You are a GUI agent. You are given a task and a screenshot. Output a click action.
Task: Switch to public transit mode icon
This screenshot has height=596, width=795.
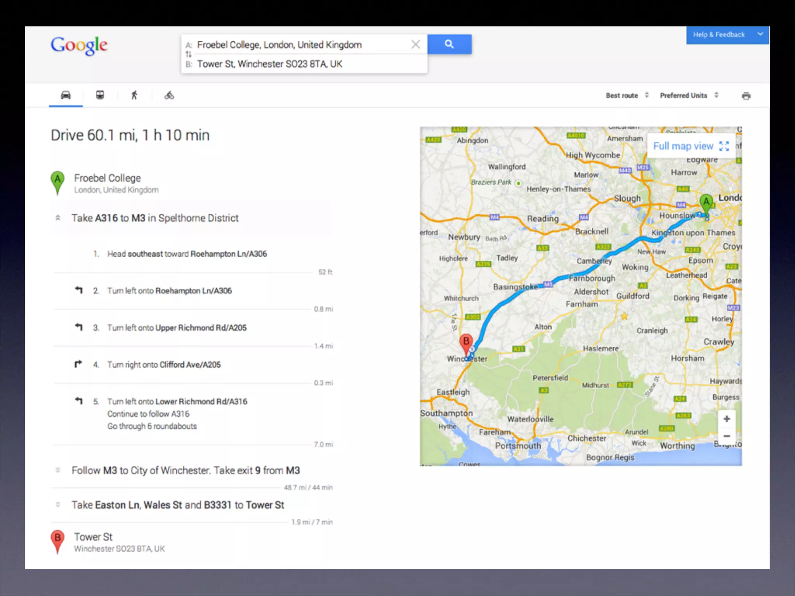(x=100, y=95)
